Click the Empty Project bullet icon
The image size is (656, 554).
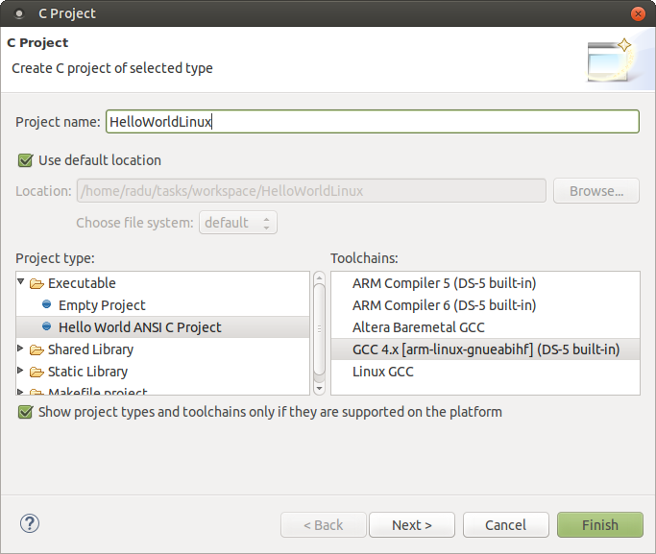[46, 305]
